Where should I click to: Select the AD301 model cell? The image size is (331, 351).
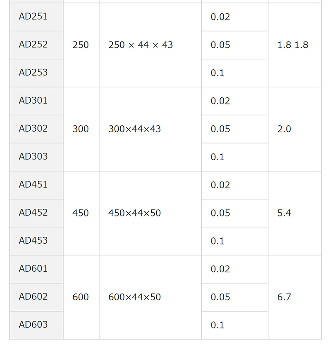click(x=34, y=101)
